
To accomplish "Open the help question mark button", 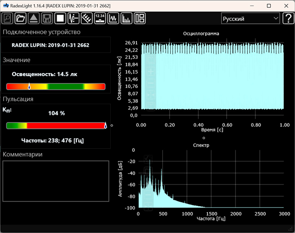I will 288,18.
